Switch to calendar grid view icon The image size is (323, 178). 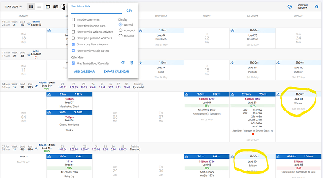click(x=31, y=7)
